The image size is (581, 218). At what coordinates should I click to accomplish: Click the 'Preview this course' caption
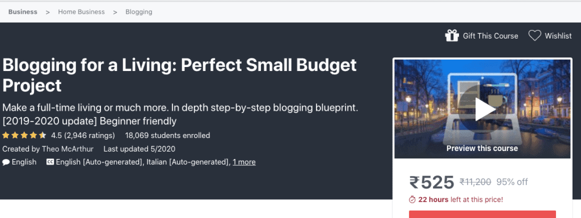[482, 148]
